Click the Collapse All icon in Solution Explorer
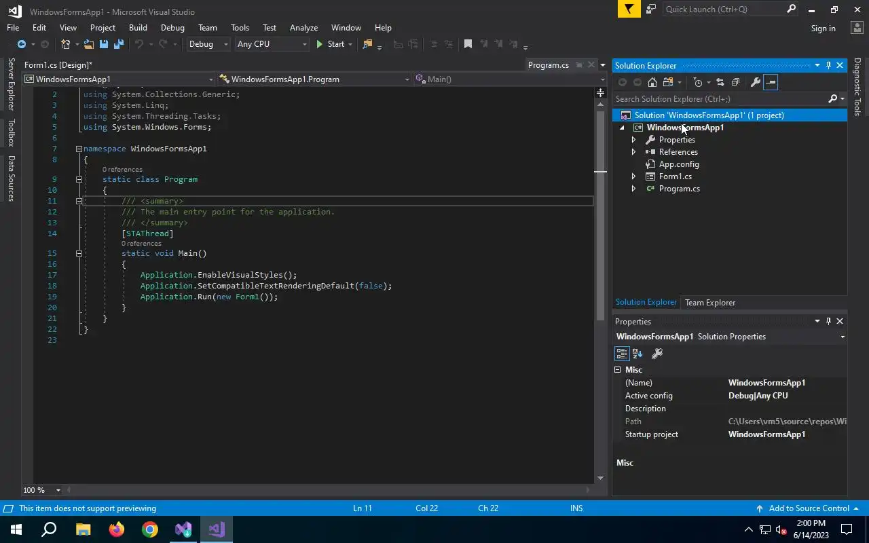 [735, 82]
